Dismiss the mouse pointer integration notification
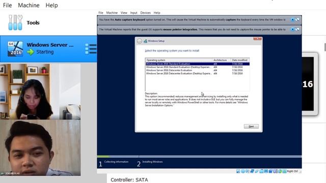 [292, 29]
